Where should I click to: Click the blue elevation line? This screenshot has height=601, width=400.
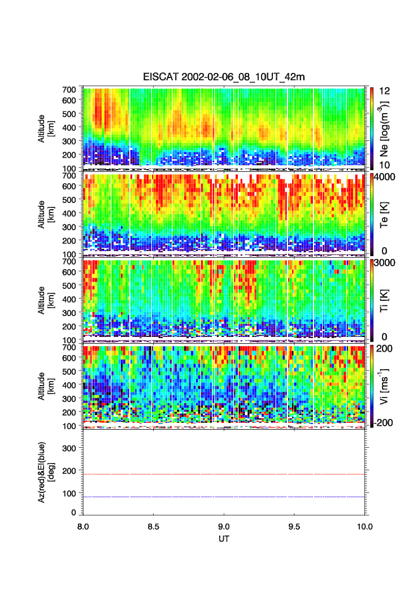(x=224, y=497)
